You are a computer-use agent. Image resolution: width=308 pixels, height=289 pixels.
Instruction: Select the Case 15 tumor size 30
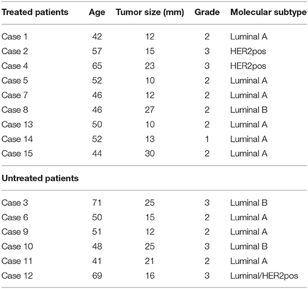(x=150, y=153)
